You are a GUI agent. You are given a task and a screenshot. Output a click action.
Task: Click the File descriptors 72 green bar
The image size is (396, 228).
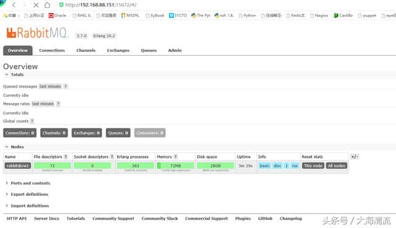click(x=52, y=166)
